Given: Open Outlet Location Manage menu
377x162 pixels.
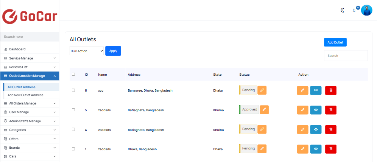Looking at the screenshot, I should (30, 76).
